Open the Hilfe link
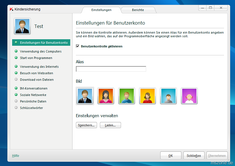The width and height of the screenshot is (235, 166). click(16, 156)
